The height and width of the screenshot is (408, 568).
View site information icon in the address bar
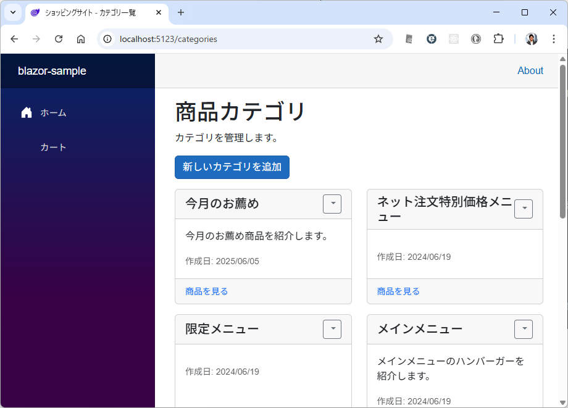pos(107,39)
